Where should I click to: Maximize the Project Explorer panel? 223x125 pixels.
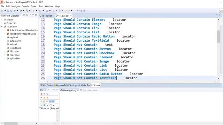pyautogui.click(x=36, y=15)
